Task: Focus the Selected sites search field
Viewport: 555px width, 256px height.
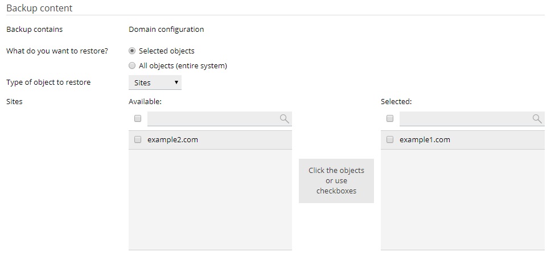Action: [465, 119]
